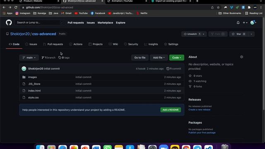Open the user avatar menu

pos(253,22)
